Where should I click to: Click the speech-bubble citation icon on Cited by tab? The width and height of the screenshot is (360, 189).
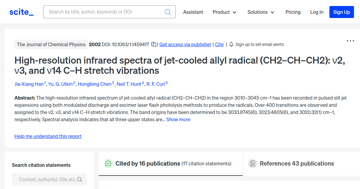pos(108,163)
